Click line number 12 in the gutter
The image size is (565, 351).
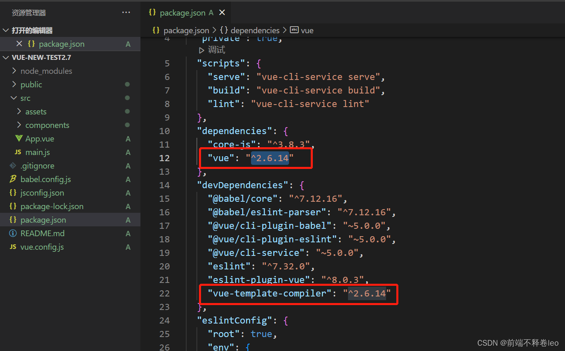tap(164, 158)
